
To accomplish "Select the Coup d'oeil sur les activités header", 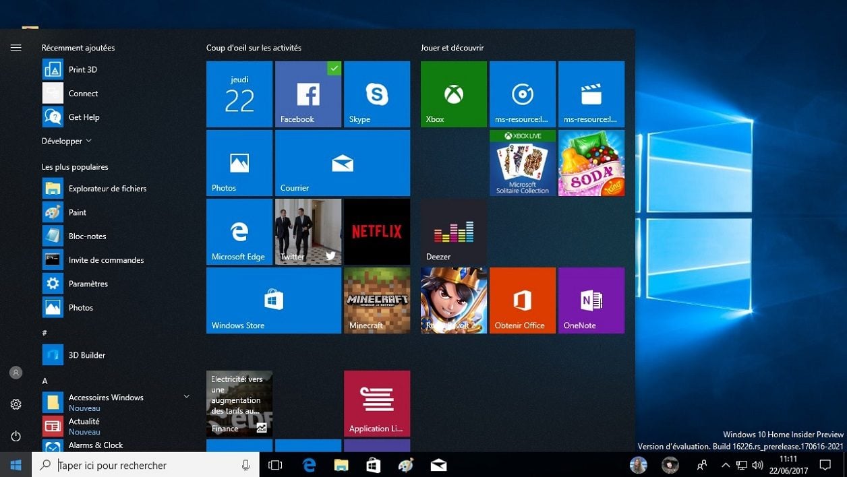I will pyautogui.click(x=254, y=48).
